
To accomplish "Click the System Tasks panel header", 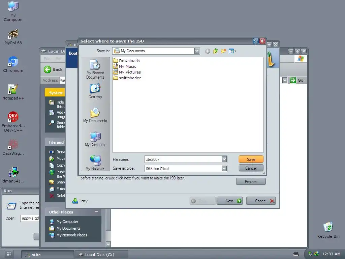I will point(55,93).
